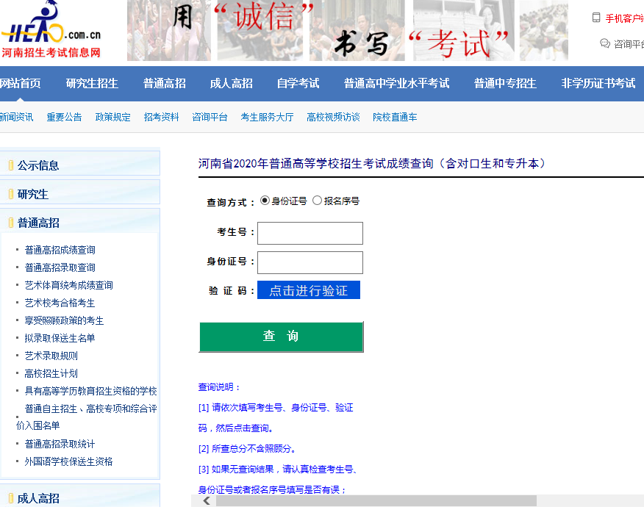
Task: Expand the 成人高招 sidebar section
Action: [x=38, y=498]
